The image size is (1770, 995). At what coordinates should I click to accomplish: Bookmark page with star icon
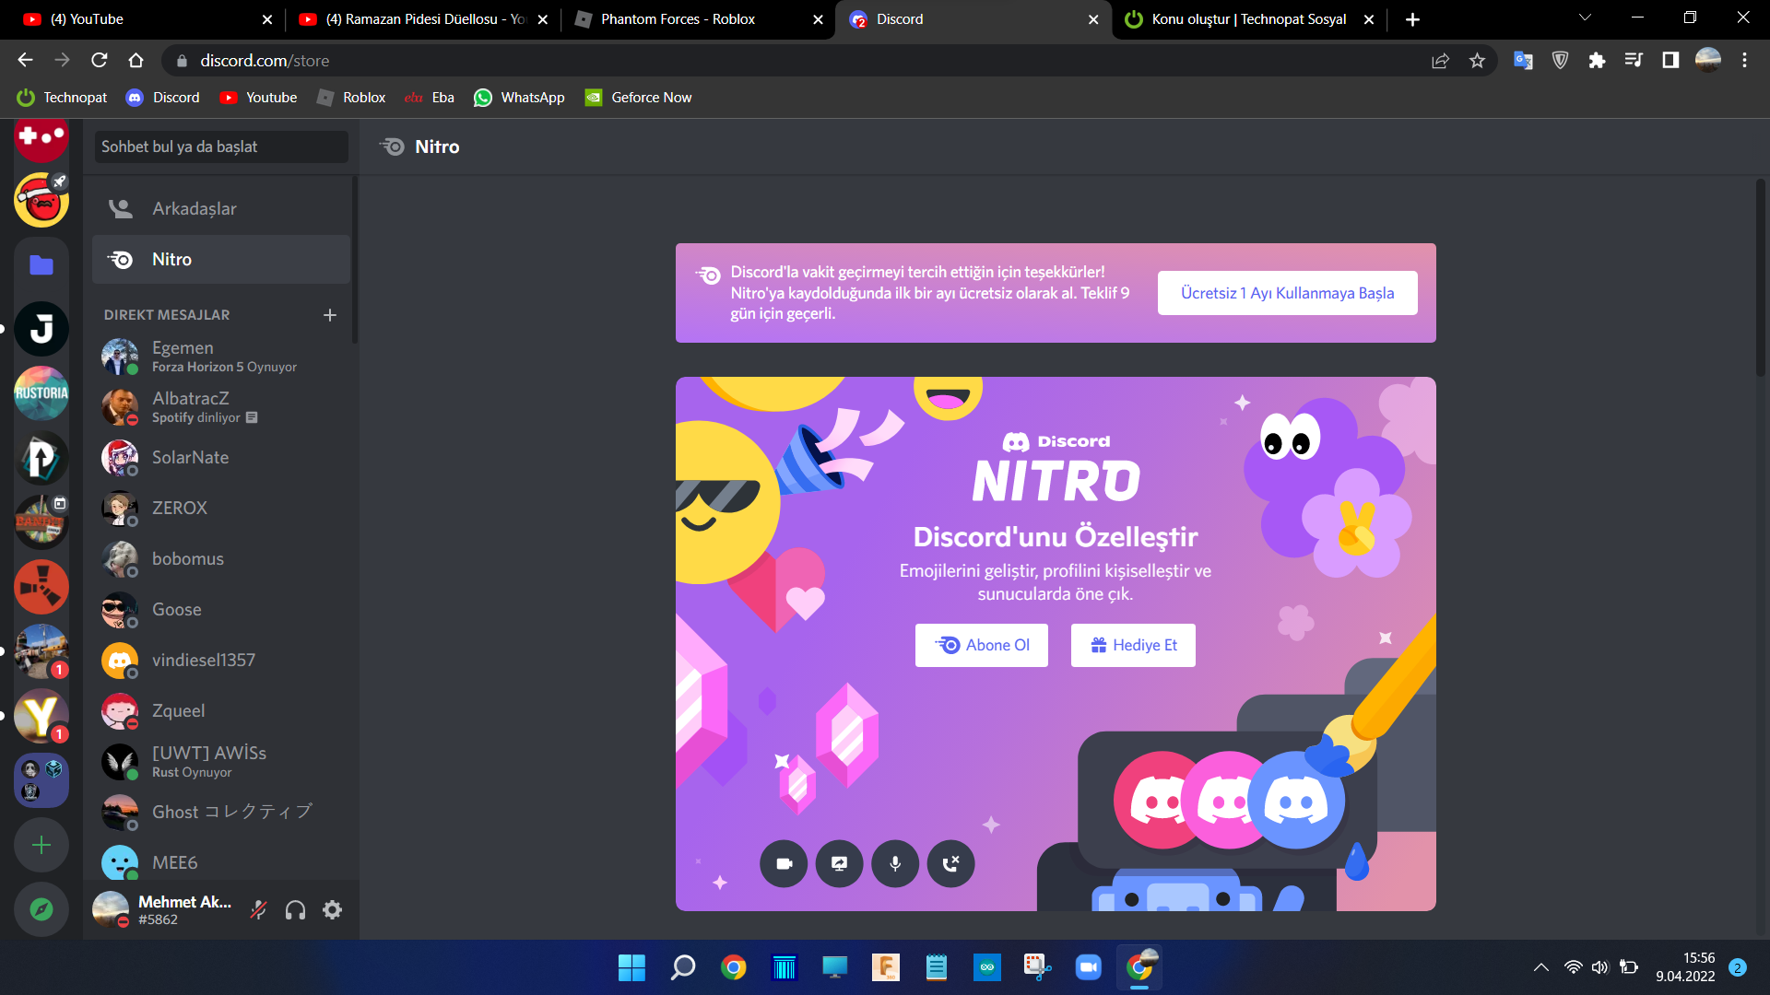point(1477,61)
